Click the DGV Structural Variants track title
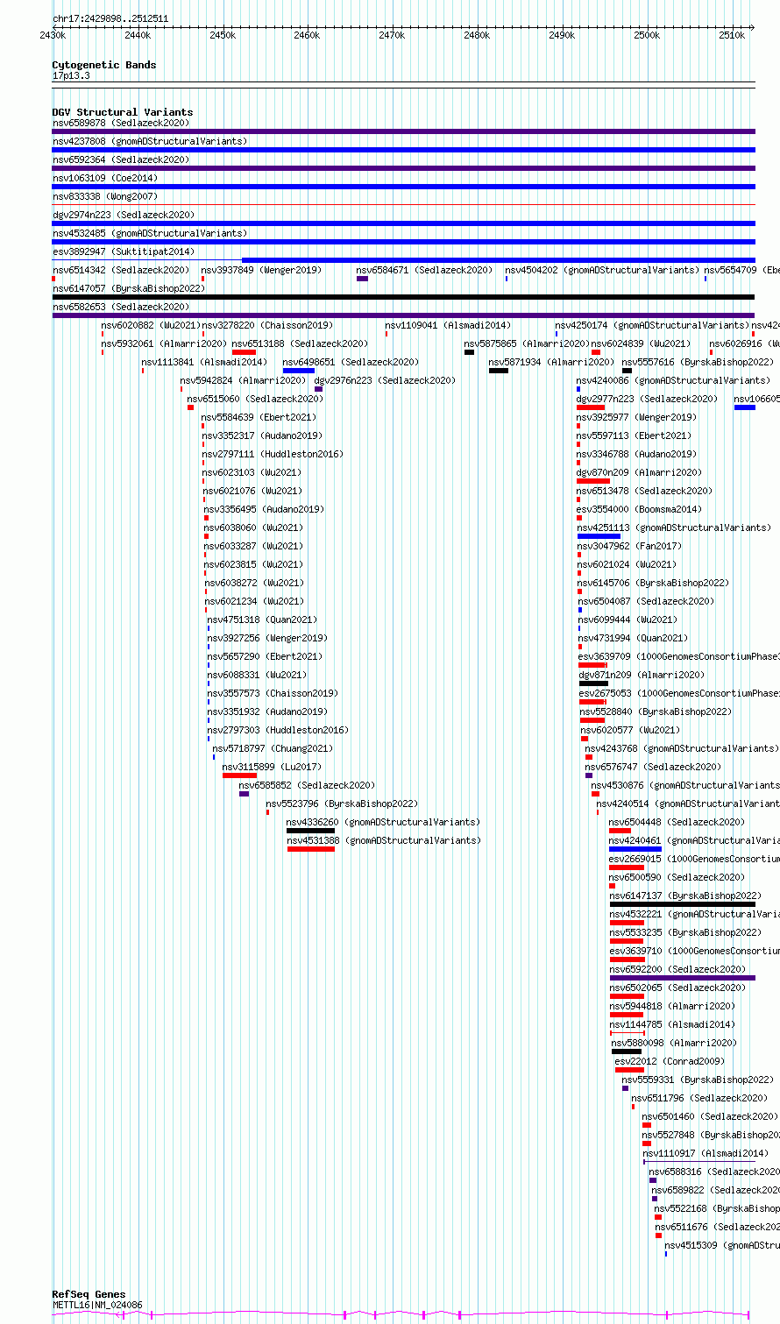The image size is (780, 1324). [x=123, y=112]
